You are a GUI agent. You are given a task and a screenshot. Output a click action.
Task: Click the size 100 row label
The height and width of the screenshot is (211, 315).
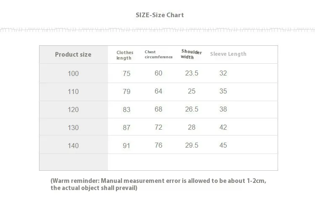tap(73, 73)
